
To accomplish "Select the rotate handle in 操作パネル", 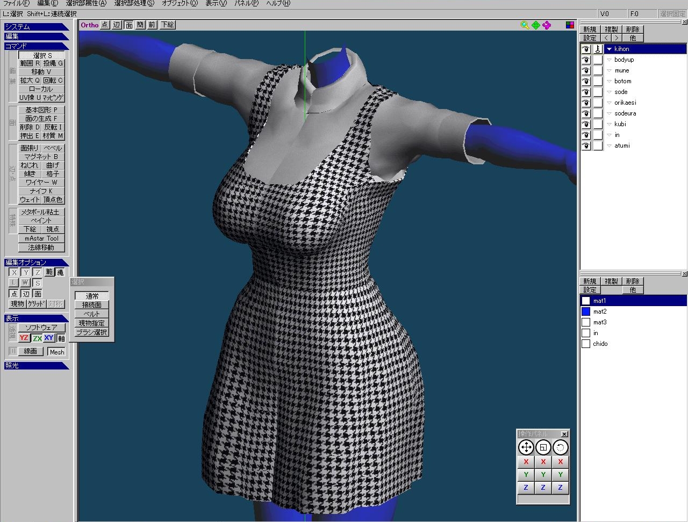I will click(x=560, y=447).
